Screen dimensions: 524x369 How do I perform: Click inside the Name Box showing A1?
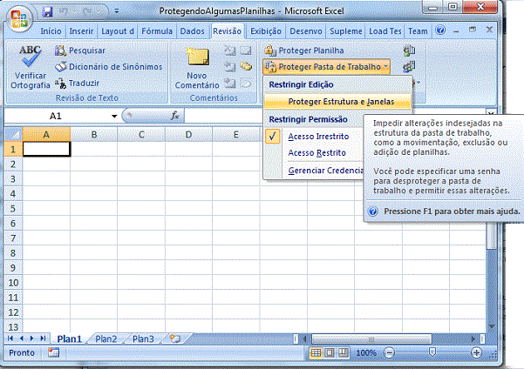pos(57,116)
